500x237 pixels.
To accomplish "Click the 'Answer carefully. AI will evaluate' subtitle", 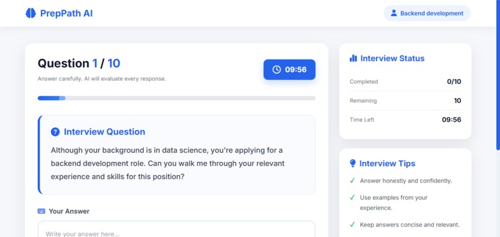I will (x=102, y=79).
